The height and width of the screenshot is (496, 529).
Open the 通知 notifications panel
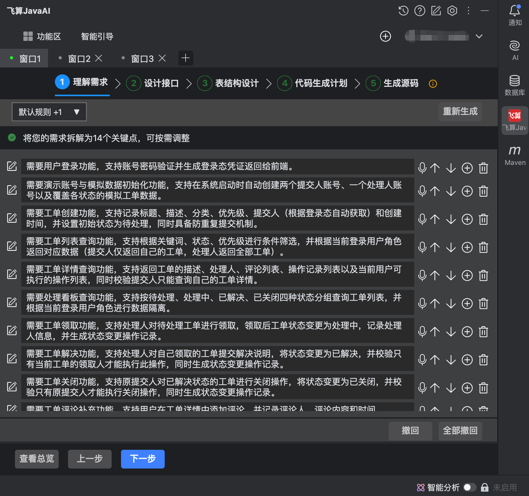click(x=515, y=15)
